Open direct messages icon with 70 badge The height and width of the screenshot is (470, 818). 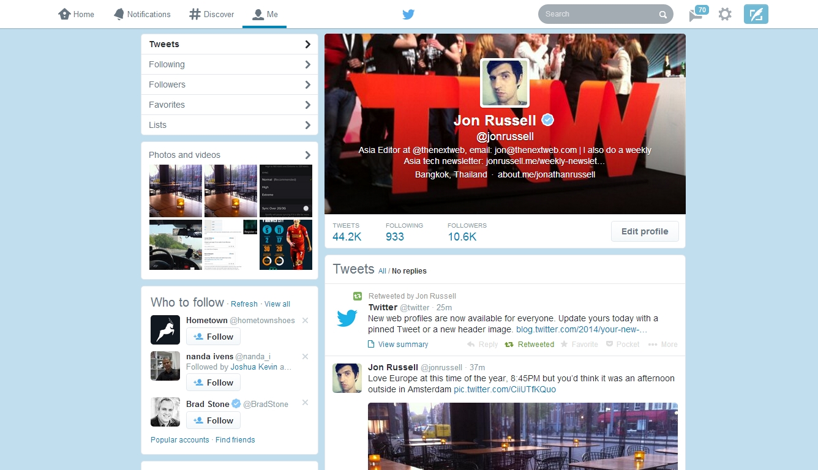point(698,13)
